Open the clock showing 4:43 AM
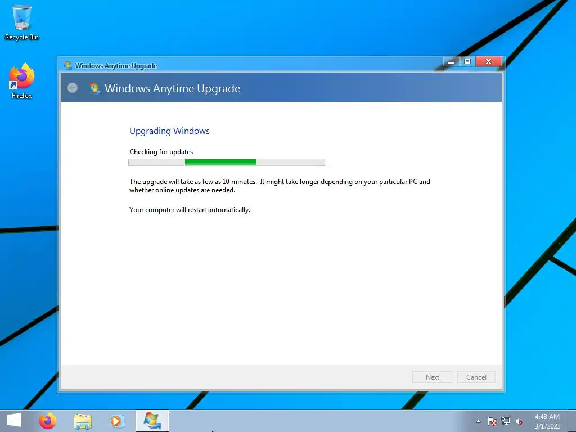This screenshot has width=576, height=432. (x=547, y=421)
